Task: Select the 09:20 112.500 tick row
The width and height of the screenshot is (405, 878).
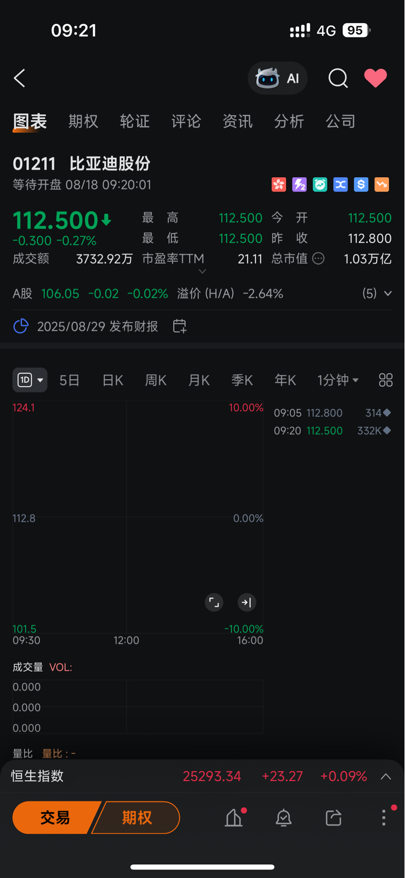Action: pyautogui.click(x=332, y=431)
